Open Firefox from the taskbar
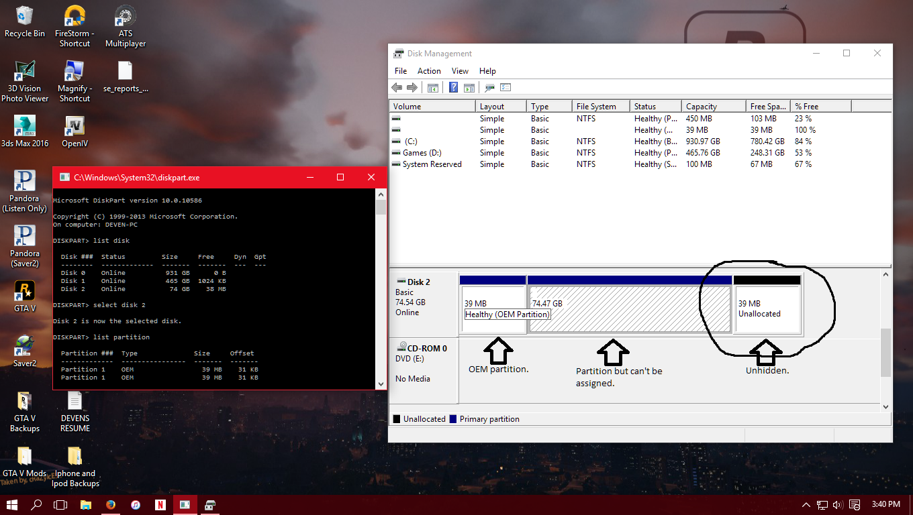This screenshot has width=913, height=515. point(111,504)
